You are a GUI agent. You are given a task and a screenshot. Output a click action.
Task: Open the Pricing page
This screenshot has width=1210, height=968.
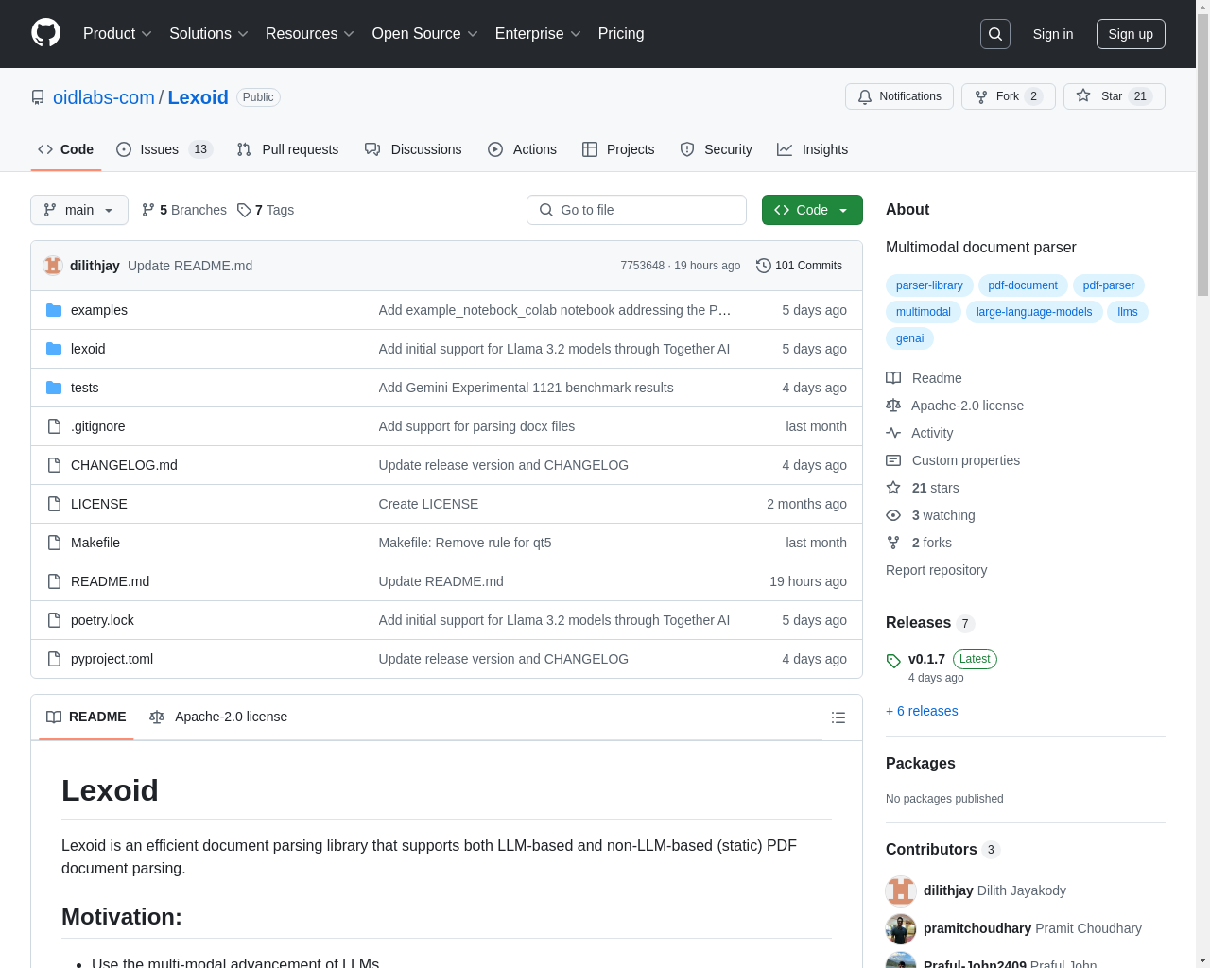[621, 34]
